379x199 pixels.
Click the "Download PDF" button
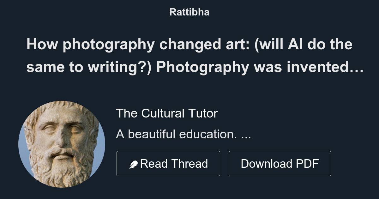pos(280,163)
